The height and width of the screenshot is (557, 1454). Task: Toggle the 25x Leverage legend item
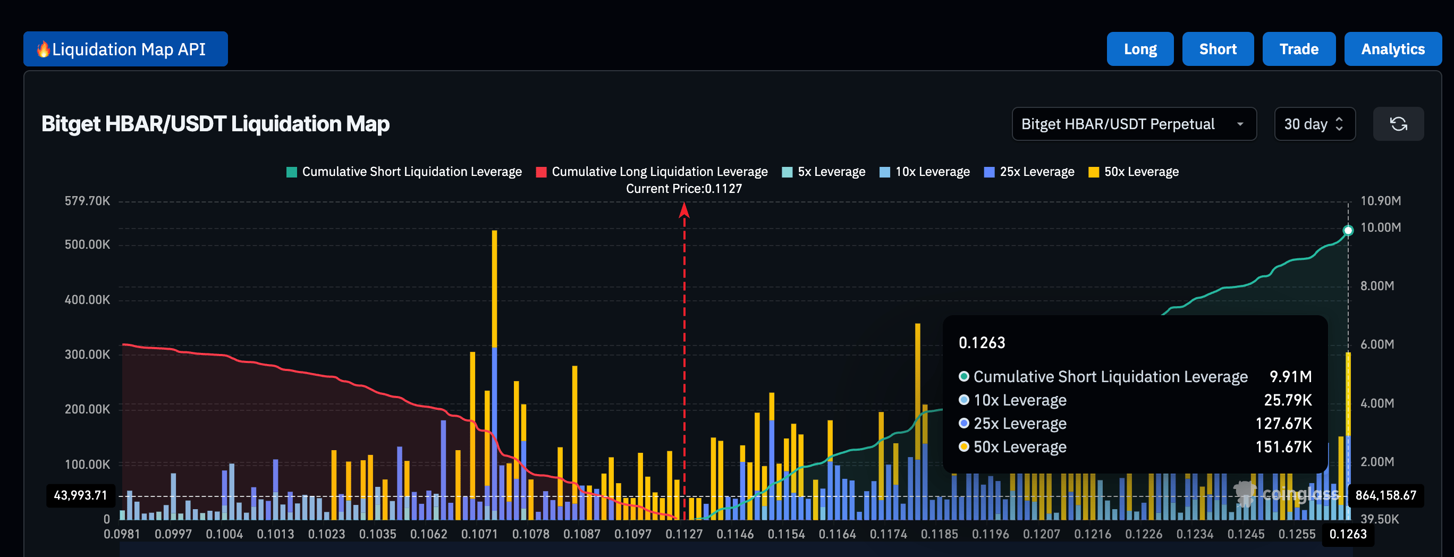1029,172
